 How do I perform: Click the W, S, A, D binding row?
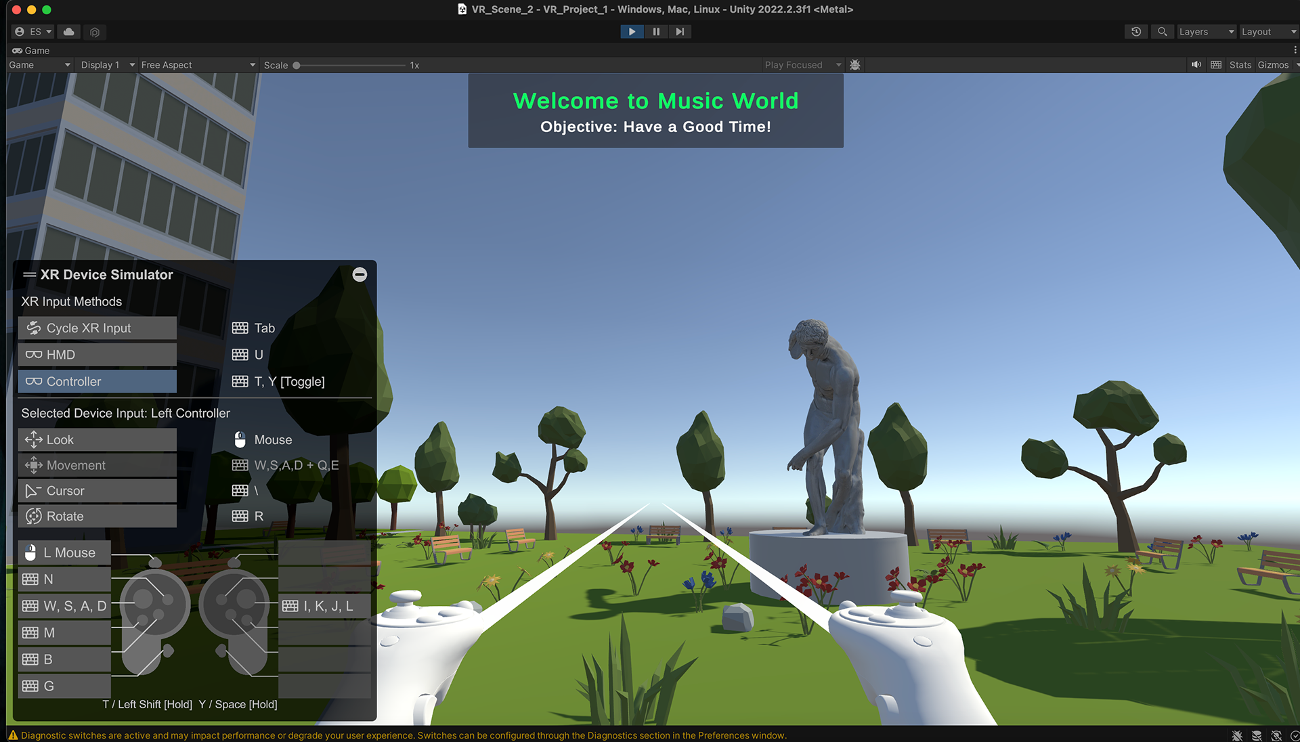pyautogui.click(x=64, y=607)
